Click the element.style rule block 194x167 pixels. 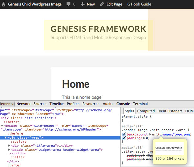tap(136, 118)
